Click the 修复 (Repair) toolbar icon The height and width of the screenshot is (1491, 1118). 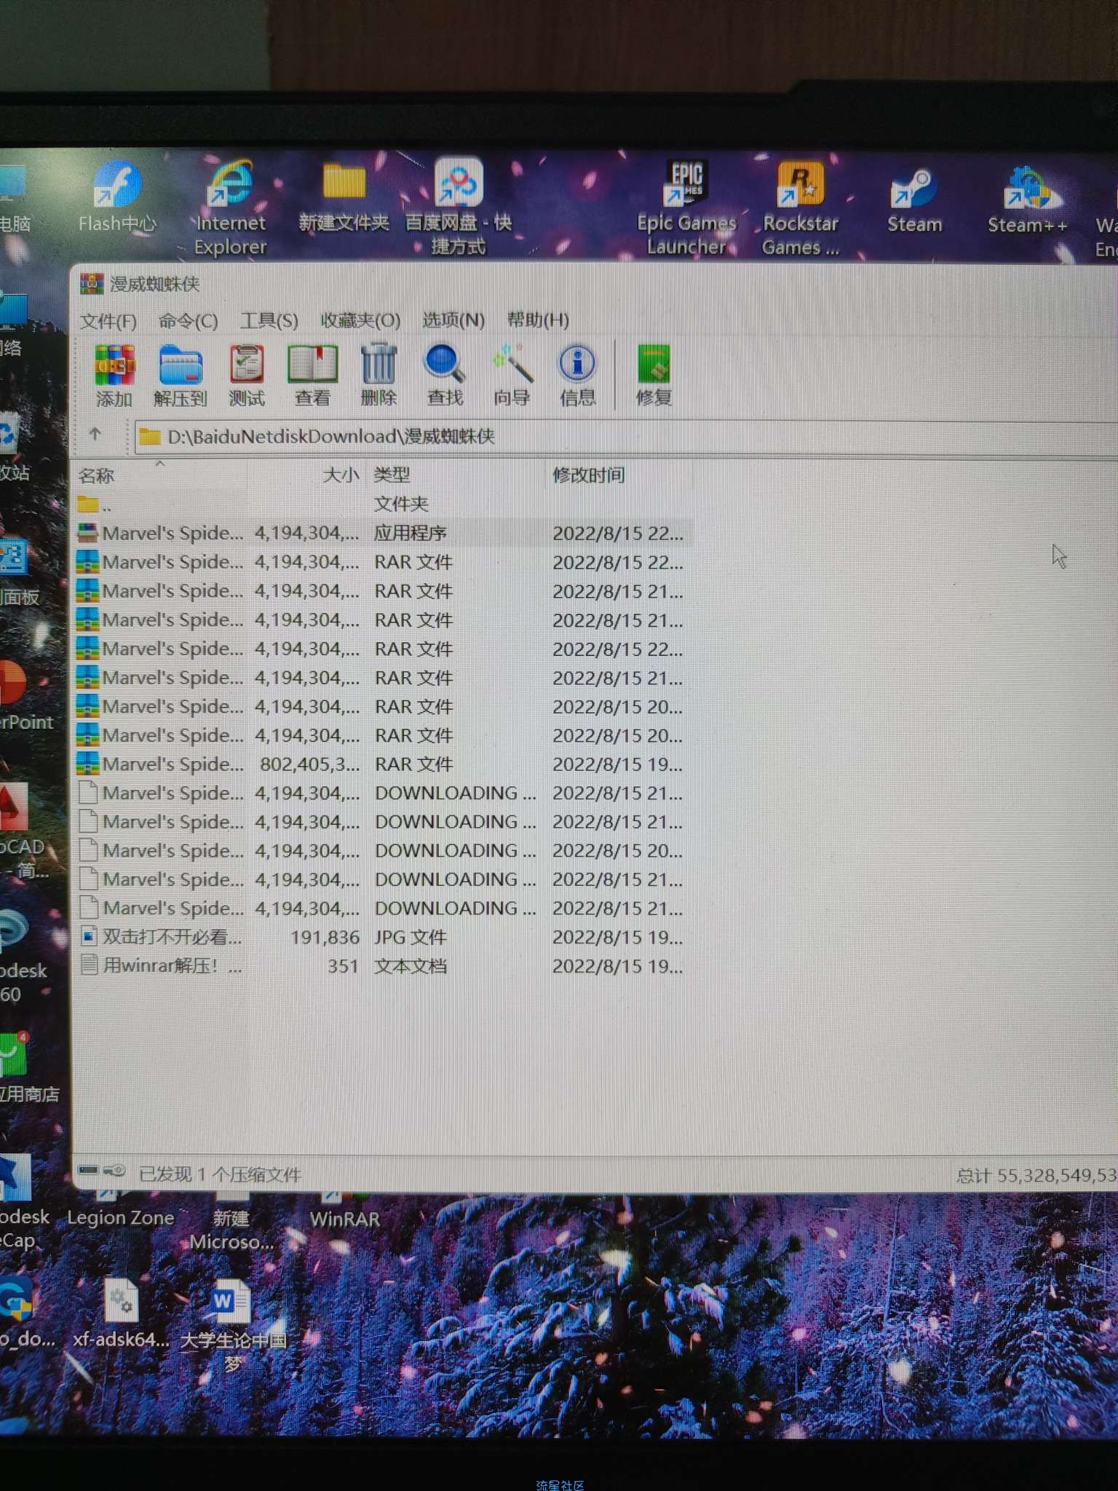[654, 375]
